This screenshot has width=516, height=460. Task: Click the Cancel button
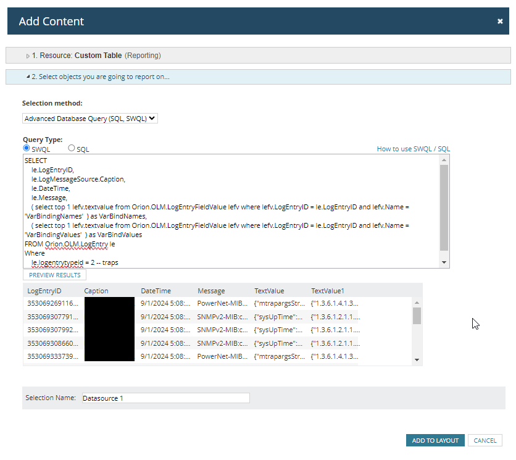point(485,441)
